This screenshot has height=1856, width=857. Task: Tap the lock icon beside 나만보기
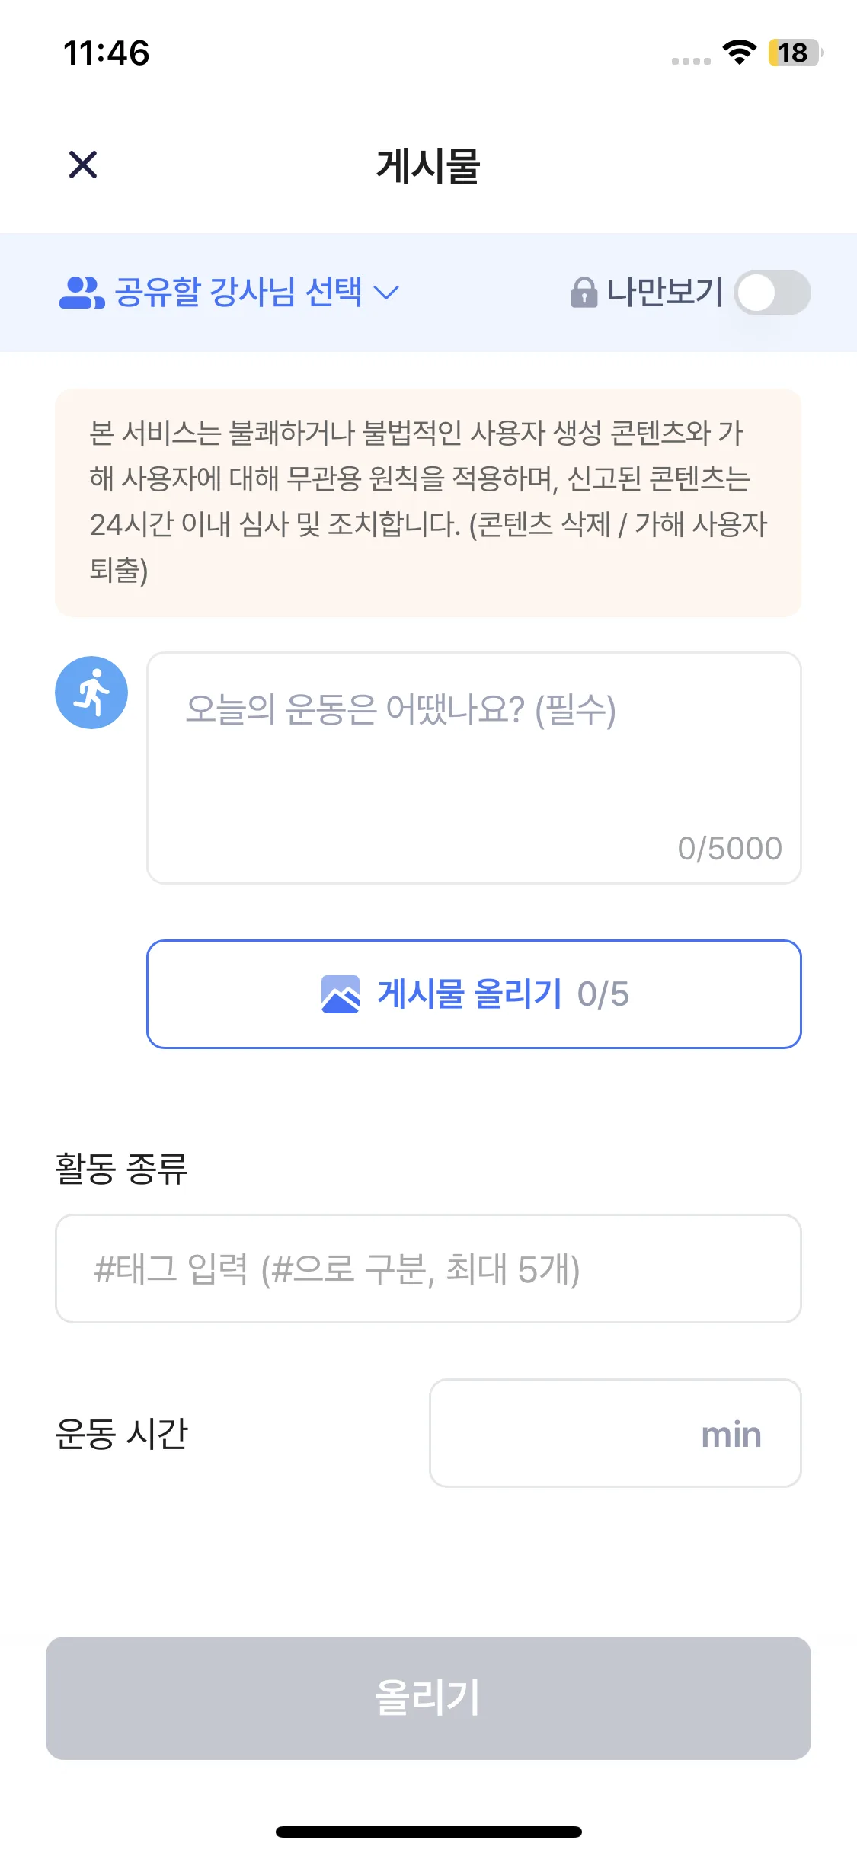[584, 293]
